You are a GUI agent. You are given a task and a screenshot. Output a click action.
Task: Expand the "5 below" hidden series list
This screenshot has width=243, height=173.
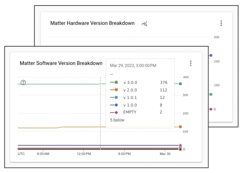coord(117,120)
